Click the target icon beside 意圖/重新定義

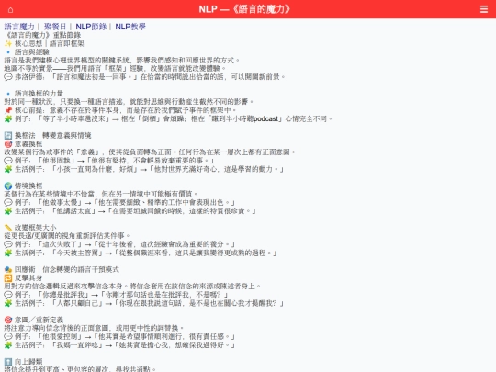pyautogui.click(x=8, y=321)
